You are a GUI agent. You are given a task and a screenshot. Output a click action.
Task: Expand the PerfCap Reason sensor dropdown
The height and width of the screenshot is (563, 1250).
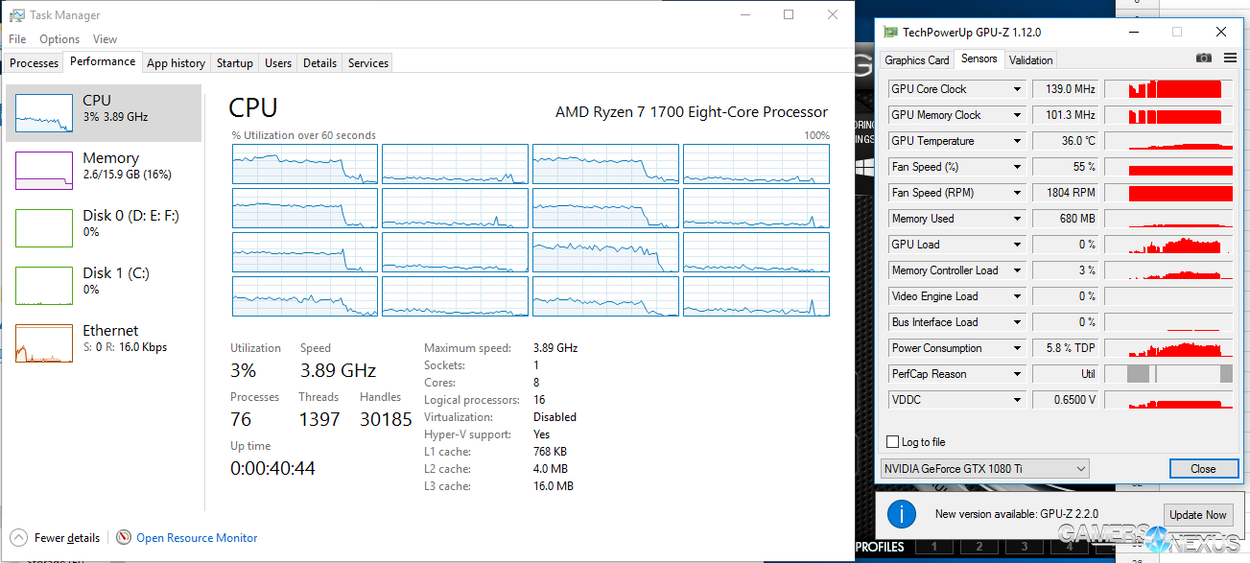pyautogui.click(x=1017, y=374)
